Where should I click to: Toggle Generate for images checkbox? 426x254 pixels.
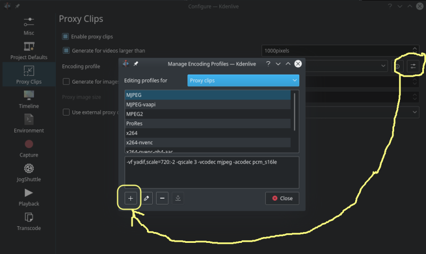pyautogui.click(x=66, y=81)
